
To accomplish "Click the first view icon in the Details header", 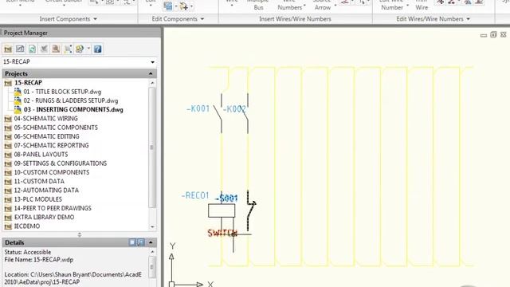I will (x=132, y=242).
